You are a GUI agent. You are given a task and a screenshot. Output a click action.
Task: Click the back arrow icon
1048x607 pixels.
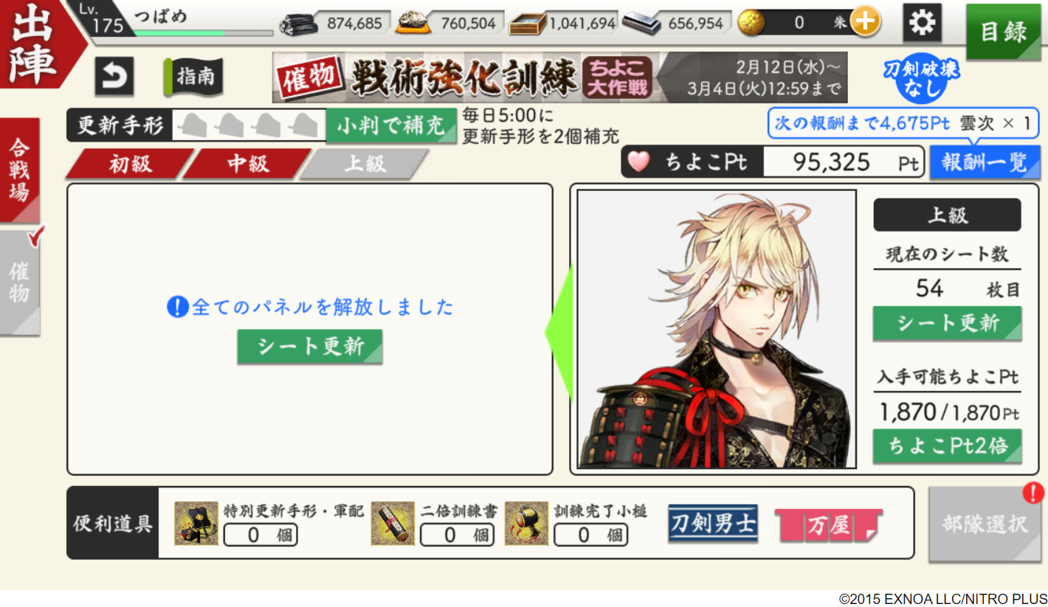[x=114, y=77]
